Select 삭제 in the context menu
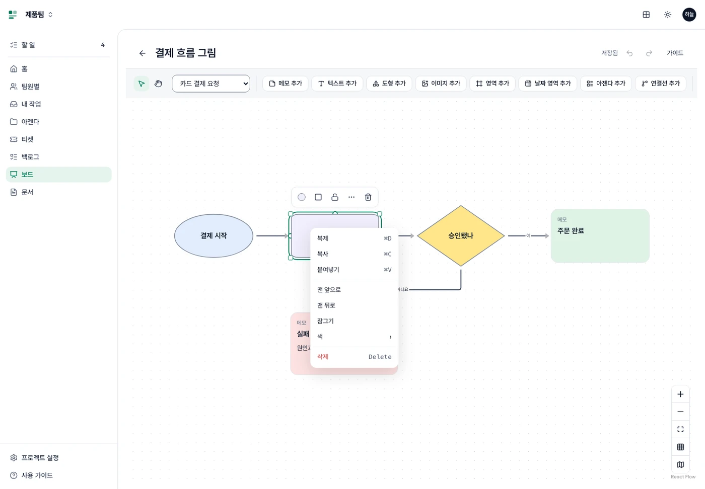This screenshot has height=489, width=705. (x=354, y=357)
